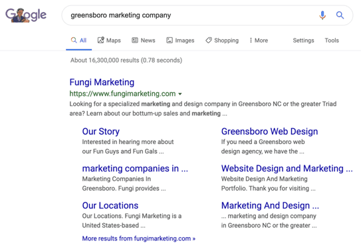Click the https://www.fungimarketing.com URL
The width and height of the screenshot is (361, 249).
[x=122, y=94]
